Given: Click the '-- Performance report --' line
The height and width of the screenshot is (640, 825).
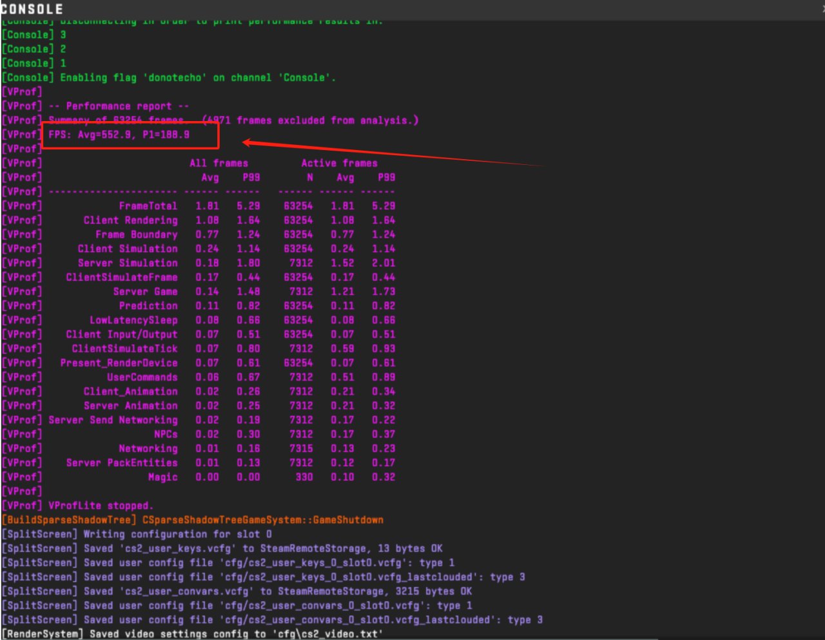Looking at the screenshot, I should point(119,106).
